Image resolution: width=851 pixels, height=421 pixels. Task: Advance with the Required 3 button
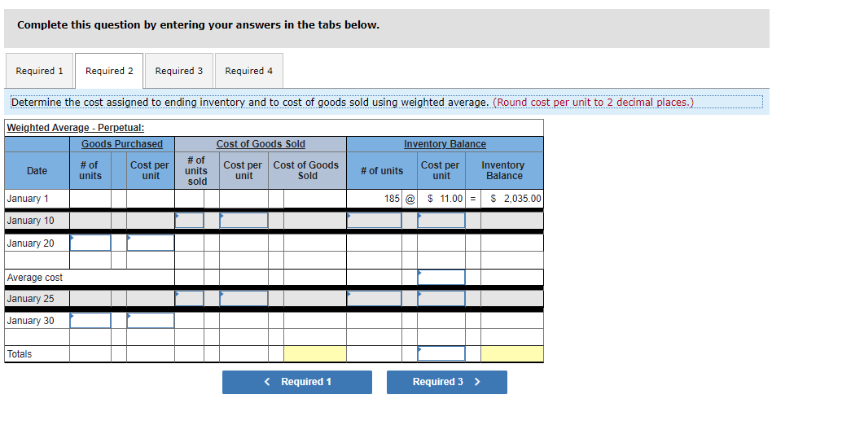[446, 382]
